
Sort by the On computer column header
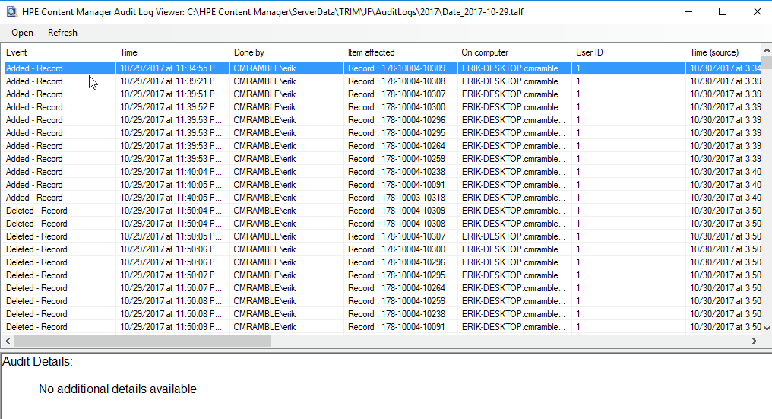[514, 52]
